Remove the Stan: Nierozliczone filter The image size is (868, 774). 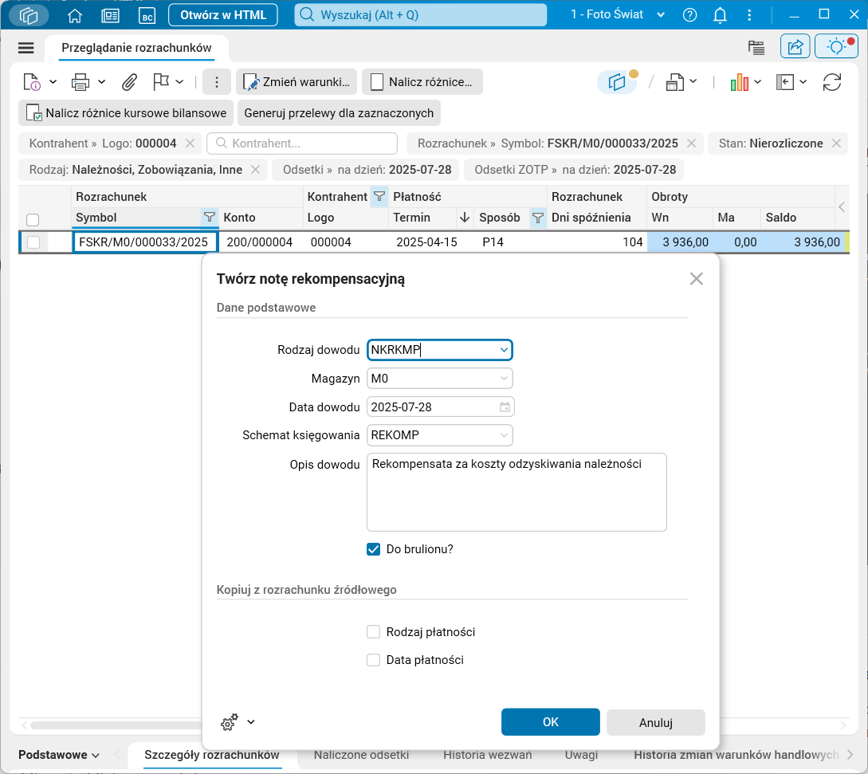836,143
